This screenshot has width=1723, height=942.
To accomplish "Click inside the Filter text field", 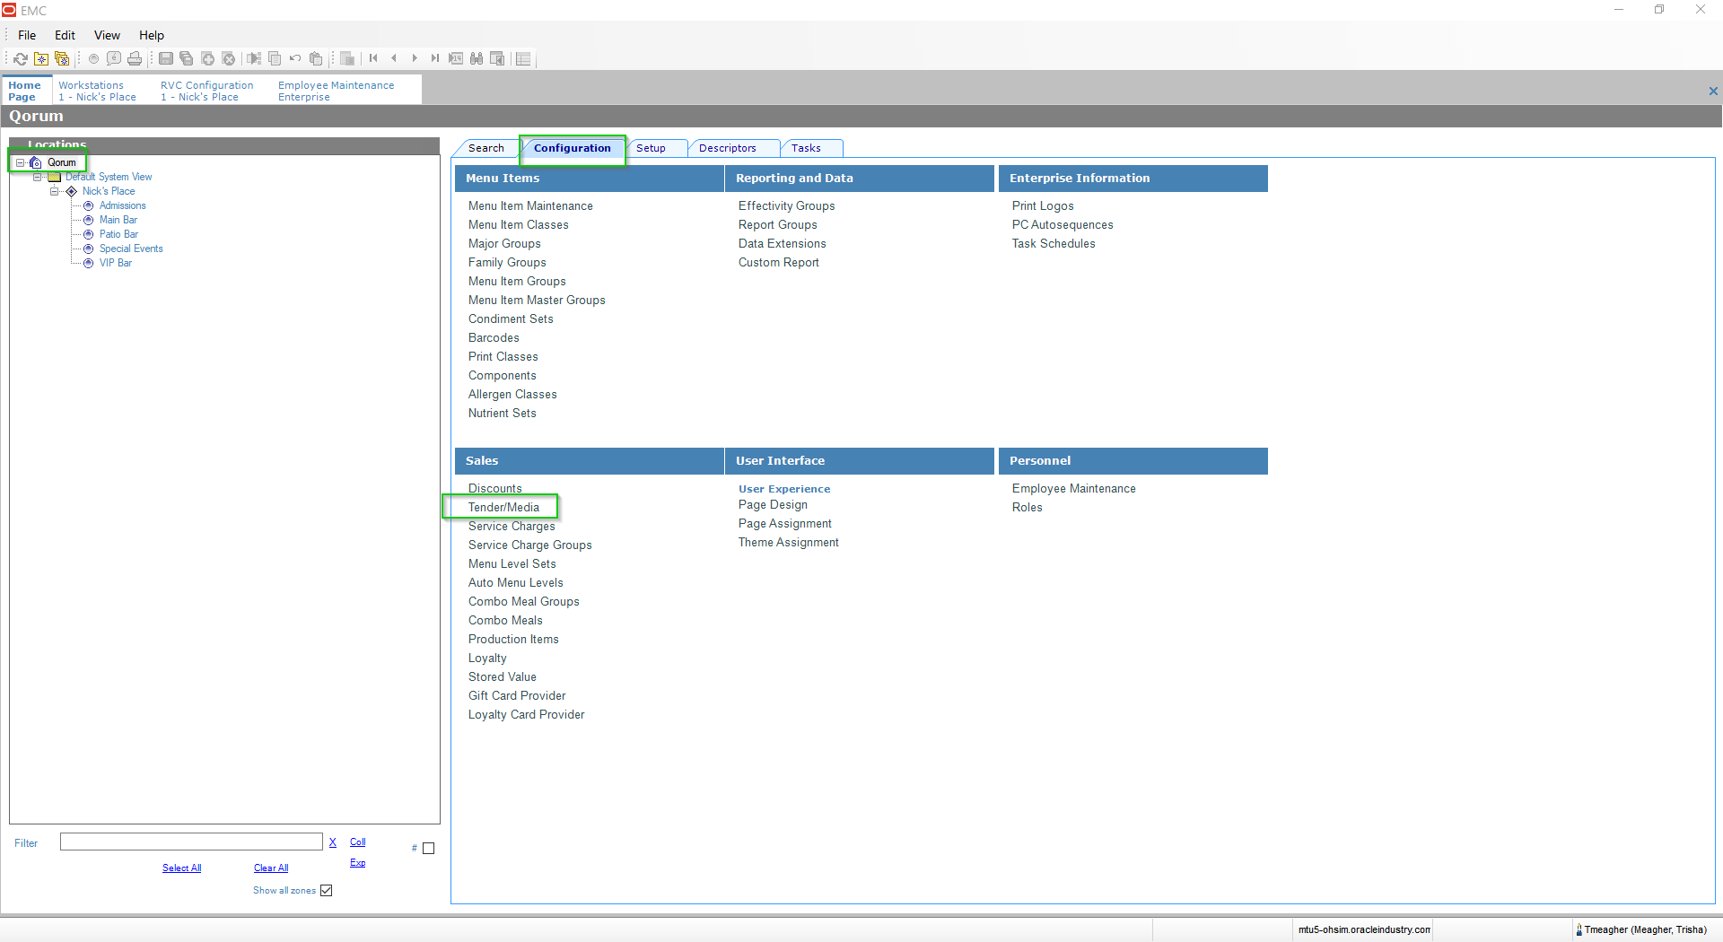I will tap(191, 842).
